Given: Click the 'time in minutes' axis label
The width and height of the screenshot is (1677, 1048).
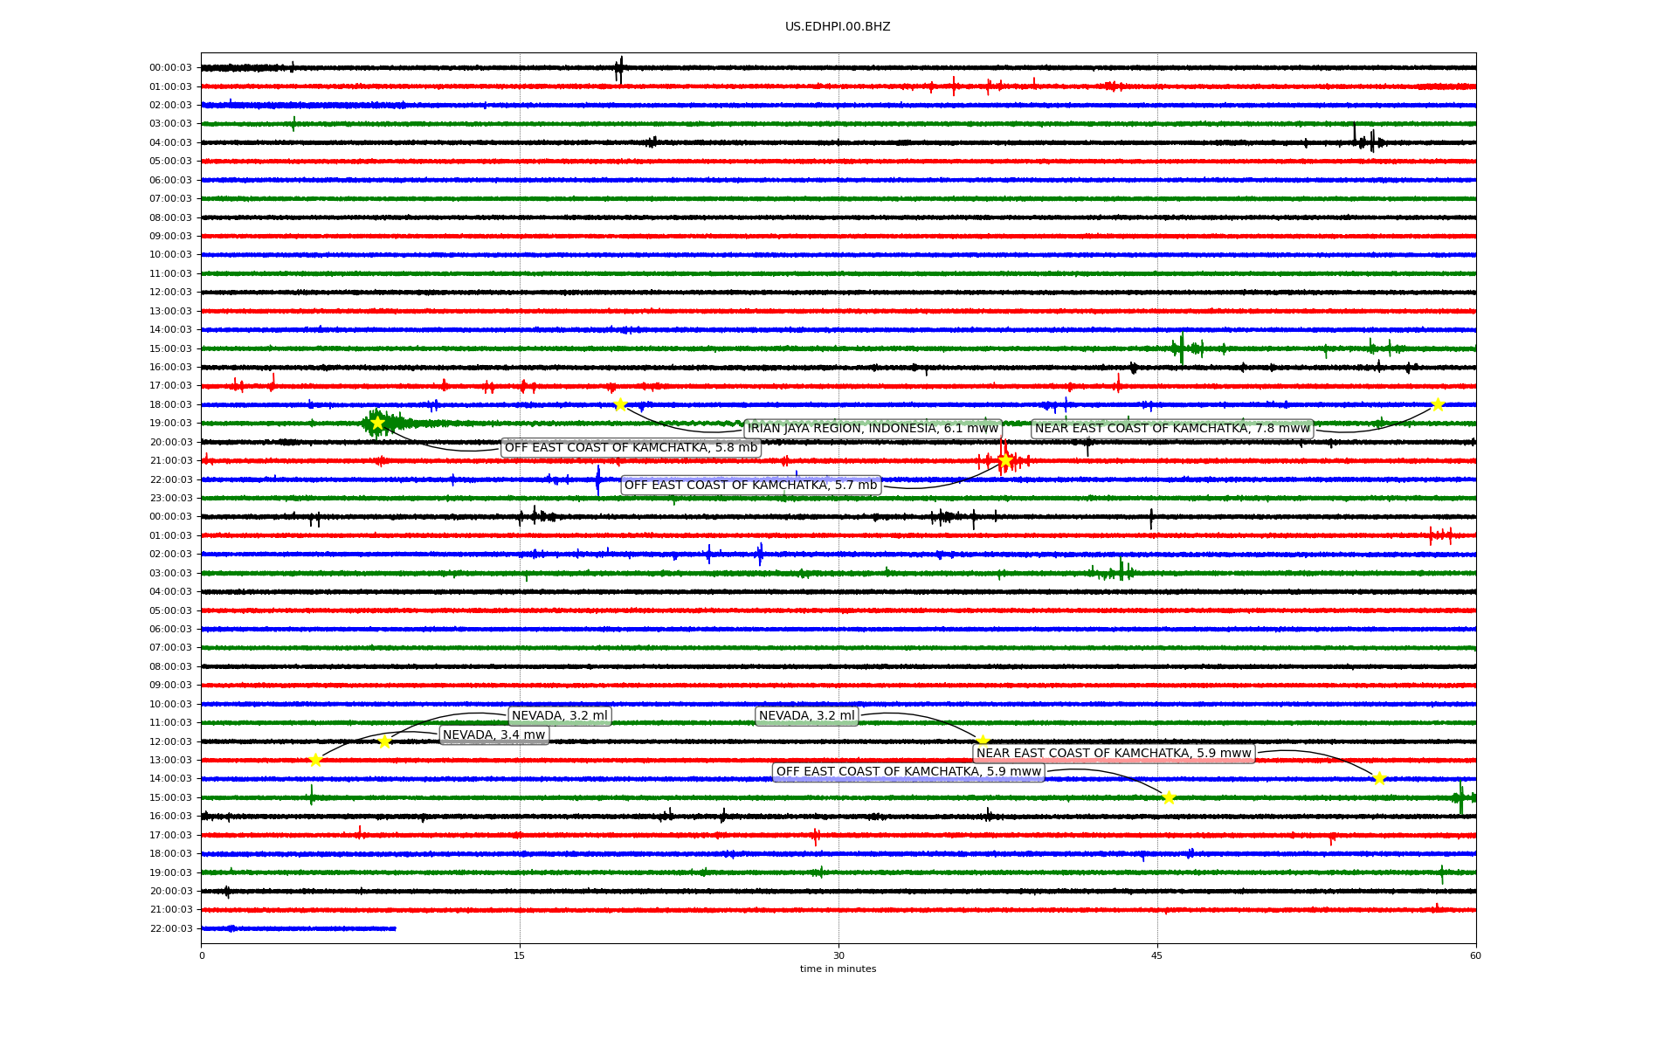Looking at the screenshot, I should coord(838,969).
